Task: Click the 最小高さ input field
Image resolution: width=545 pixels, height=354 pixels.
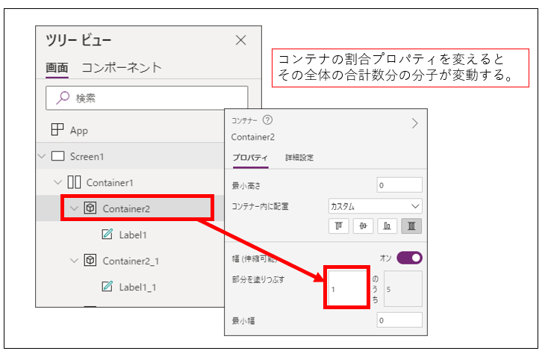Action: click(x=399, y=185)
